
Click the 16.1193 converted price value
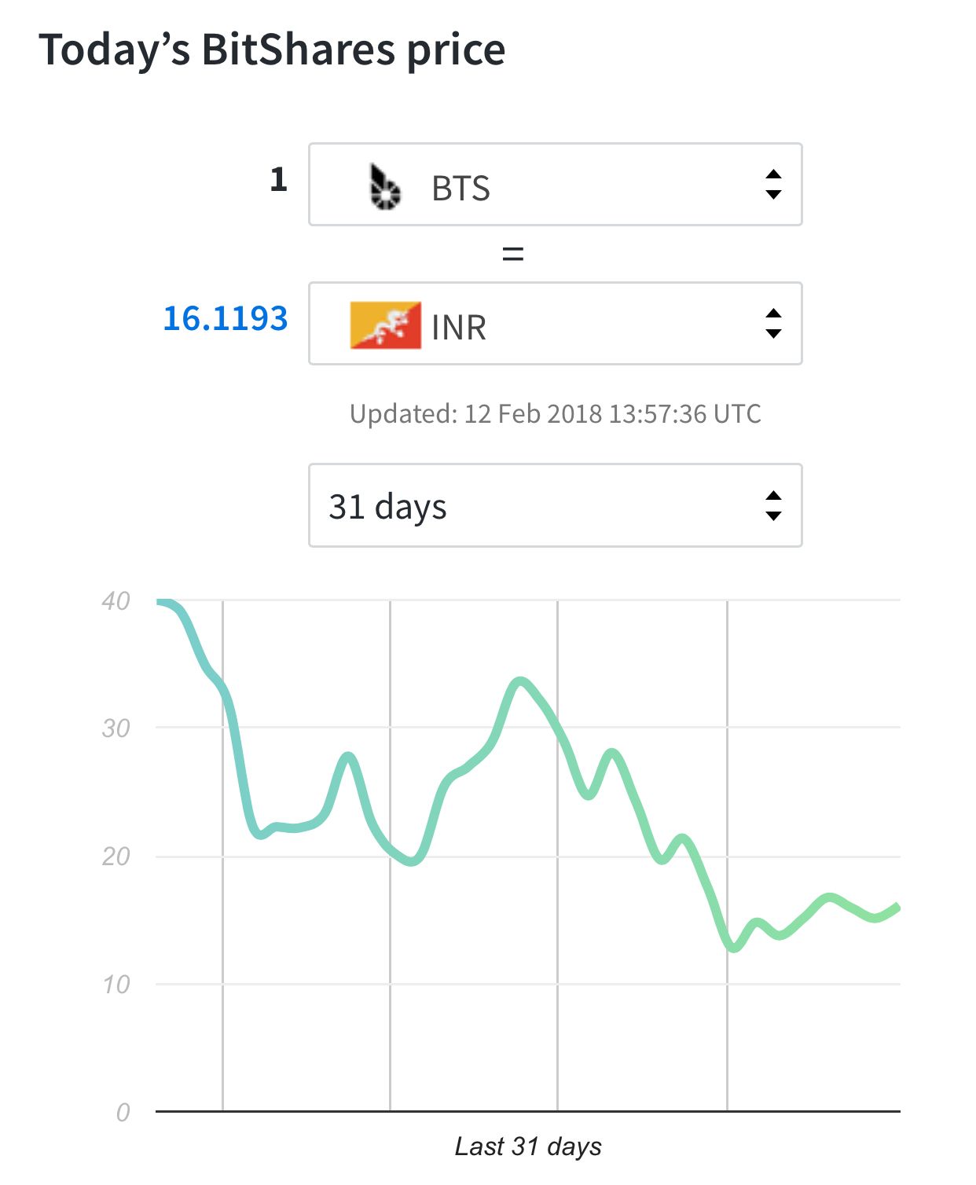point(226,318)
